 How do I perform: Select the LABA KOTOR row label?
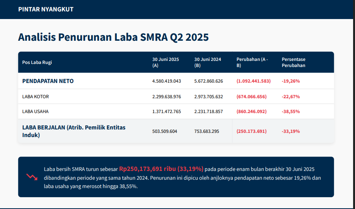[x=35, y=97]
